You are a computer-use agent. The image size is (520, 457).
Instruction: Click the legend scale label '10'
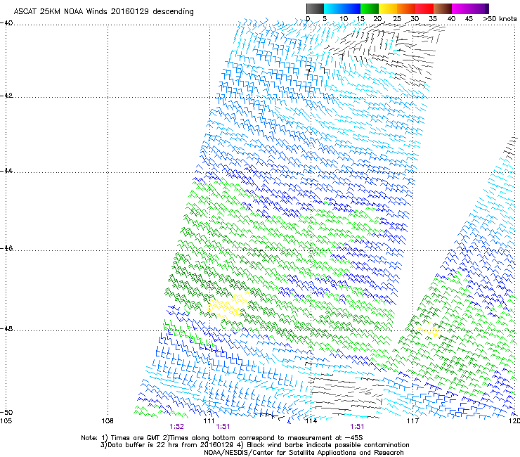[344, 19]
